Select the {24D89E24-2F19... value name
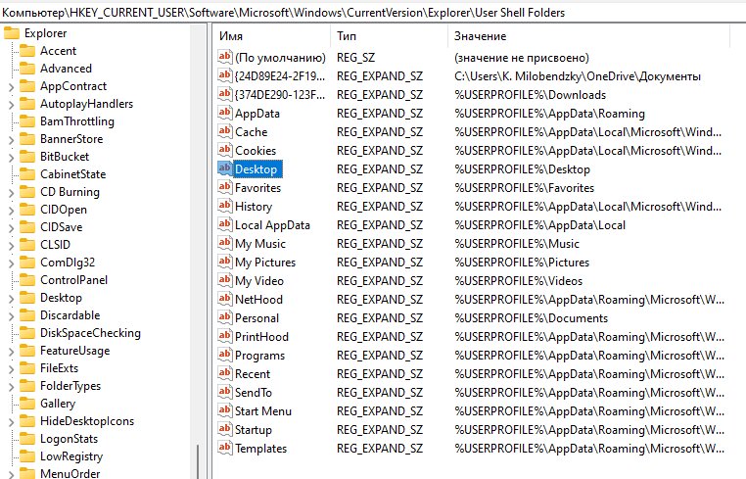This screenshot has height=479, width=746. tap(280, 75)
